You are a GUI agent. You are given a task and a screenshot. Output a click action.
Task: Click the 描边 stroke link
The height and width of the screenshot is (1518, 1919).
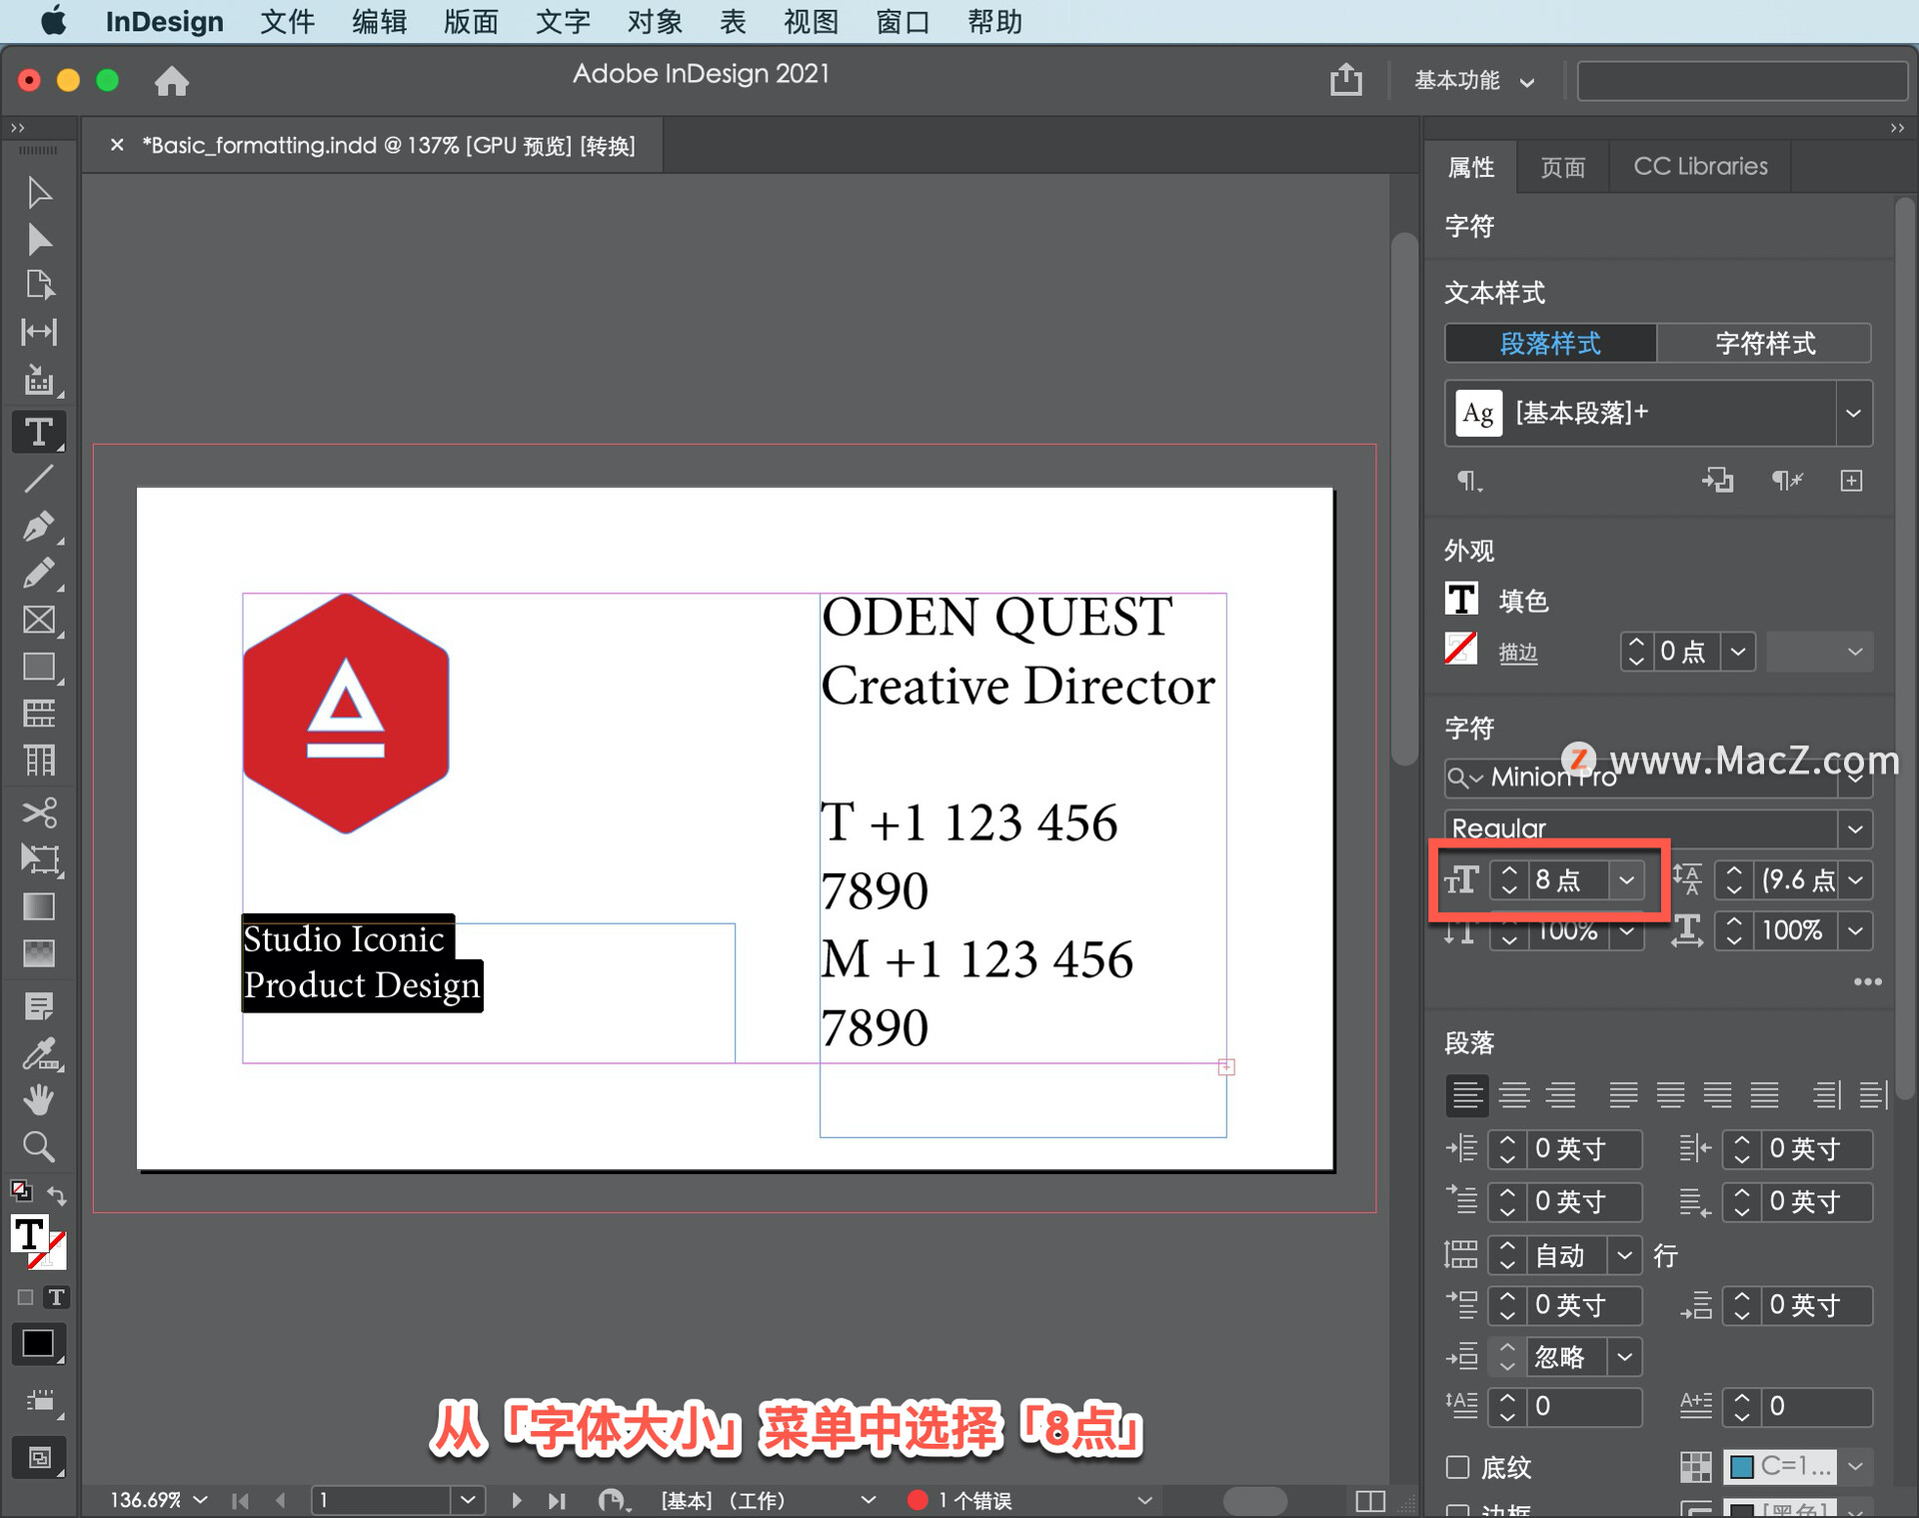point(1517,653)
